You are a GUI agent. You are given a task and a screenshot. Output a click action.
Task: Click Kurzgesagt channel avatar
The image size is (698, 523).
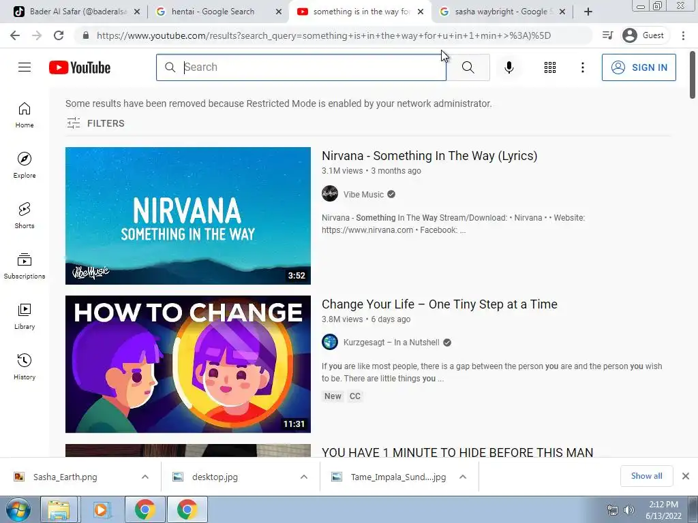tap(330, 342)
